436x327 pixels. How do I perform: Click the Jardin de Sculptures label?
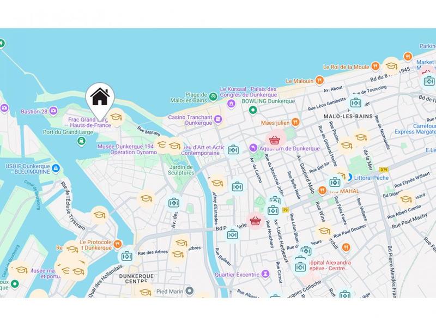point(181,169)
